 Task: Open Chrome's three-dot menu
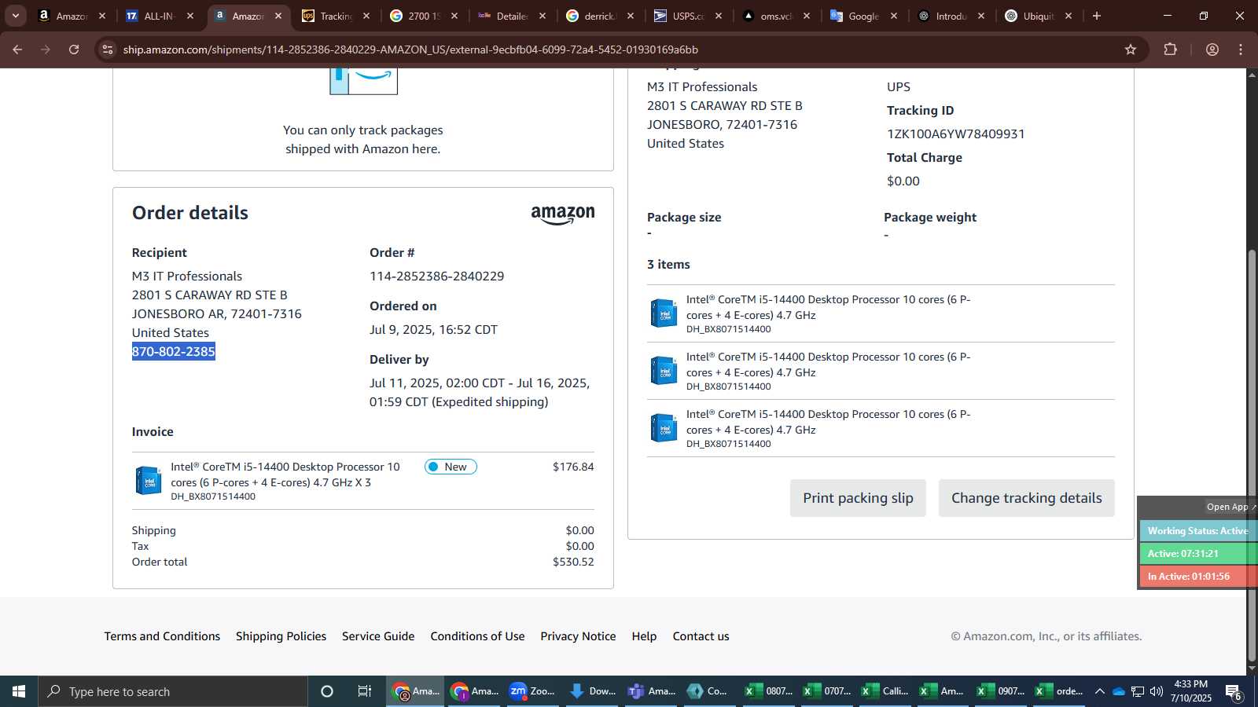[1241, 49]
